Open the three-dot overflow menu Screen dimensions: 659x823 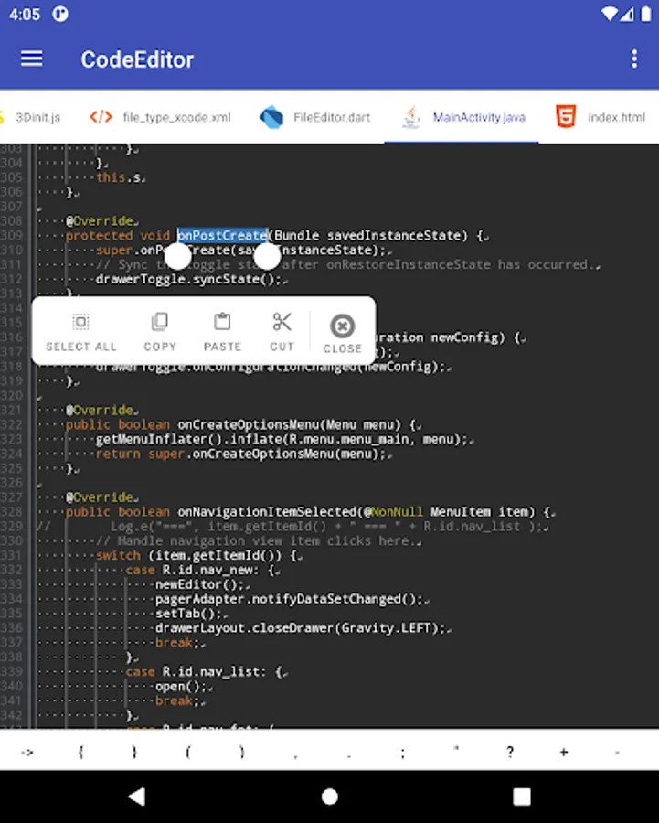point(634,59)
